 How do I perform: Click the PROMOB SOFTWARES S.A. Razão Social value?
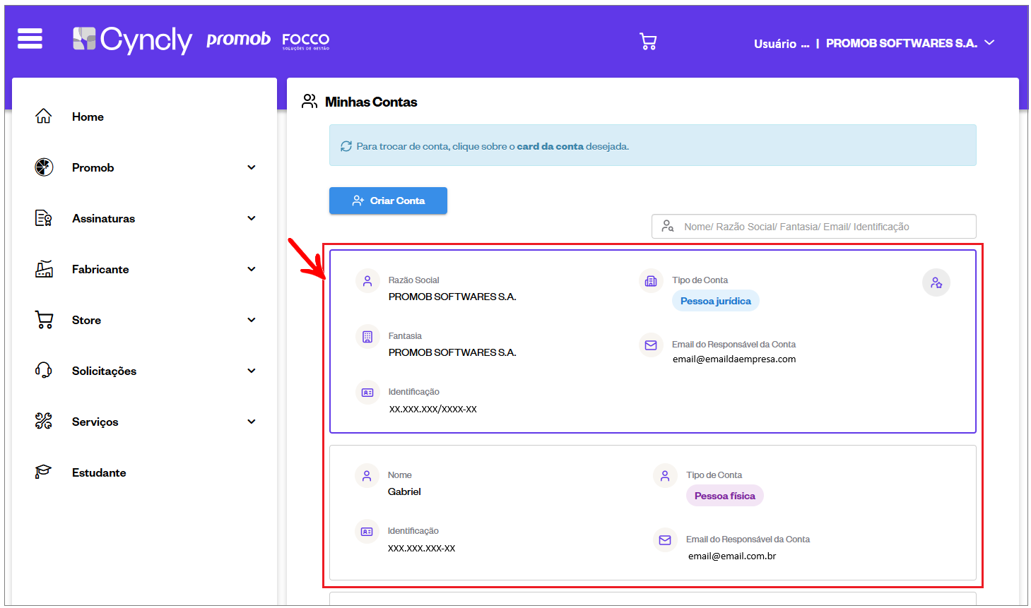[x=452, y=297]
